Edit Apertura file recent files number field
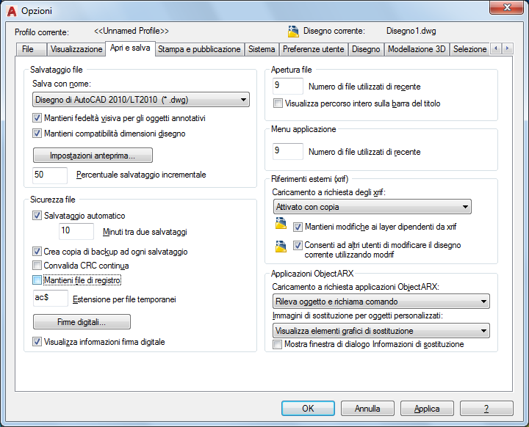Screen dimensions: 529x427 288,86
